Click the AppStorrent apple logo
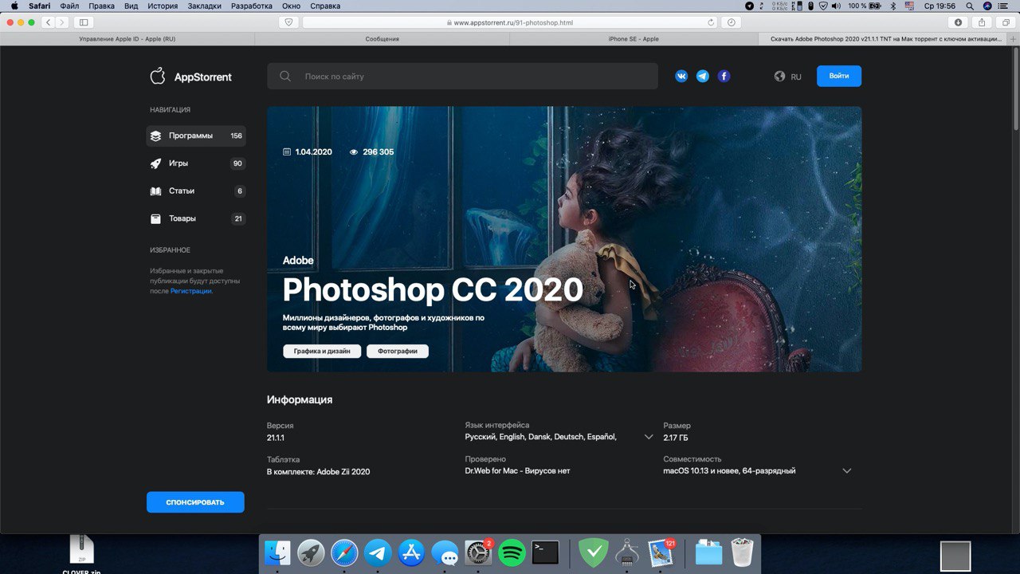Screen dimensions: 1020x574 (158, 76)
